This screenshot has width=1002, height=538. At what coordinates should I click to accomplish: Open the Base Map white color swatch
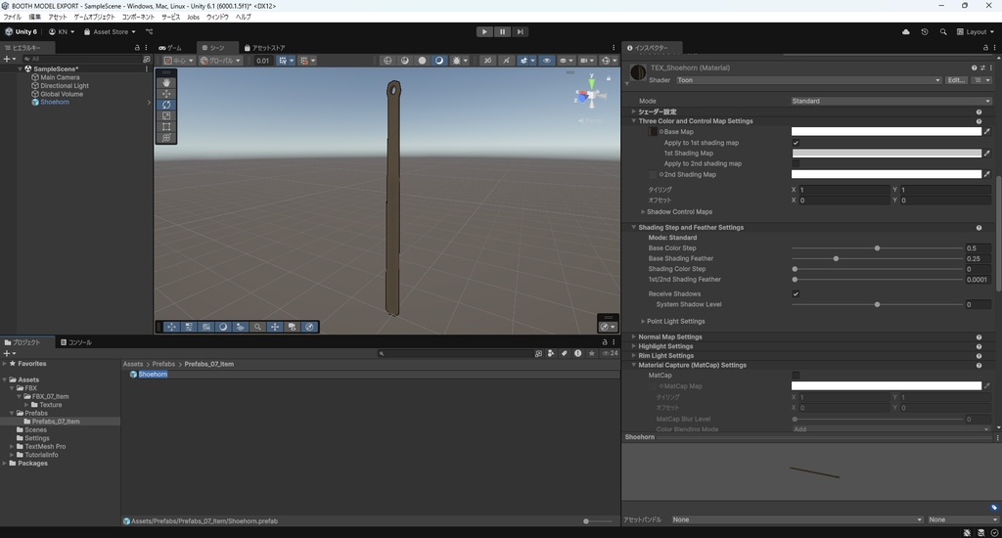pyautogui.click(x=887, y=132)
